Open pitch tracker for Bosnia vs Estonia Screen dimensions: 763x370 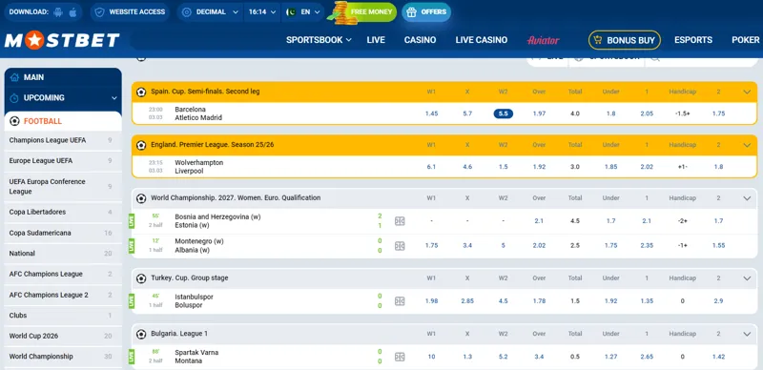coord(400,221)
